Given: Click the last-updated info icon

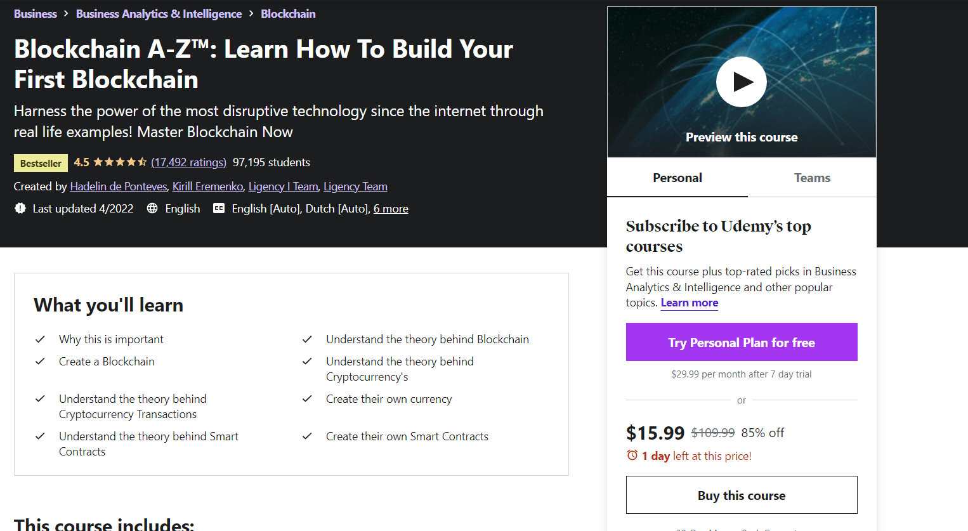Looking at the screenshot, I should tap(20, 208).
